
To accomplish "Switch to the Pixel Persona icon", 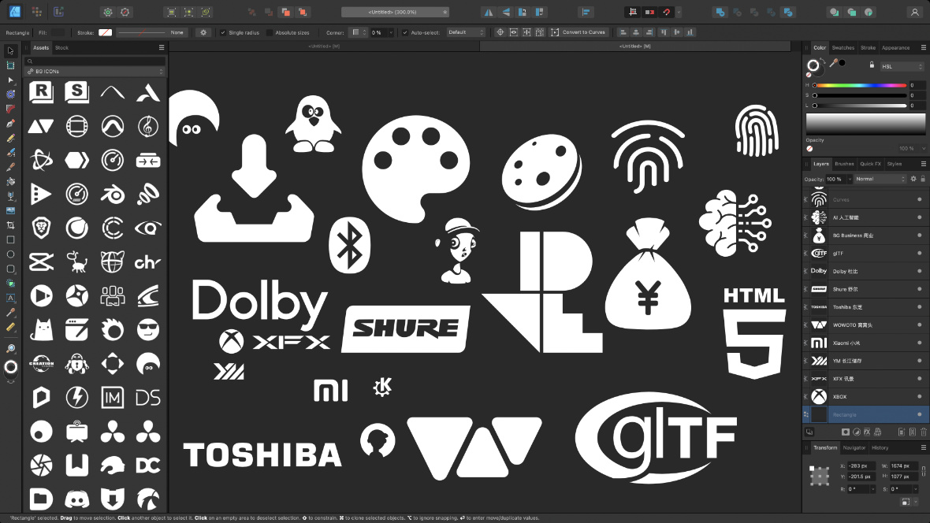I will 36,13.
